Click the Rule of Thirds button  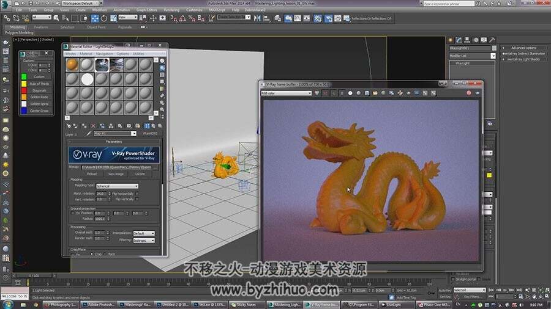(39, 84)
